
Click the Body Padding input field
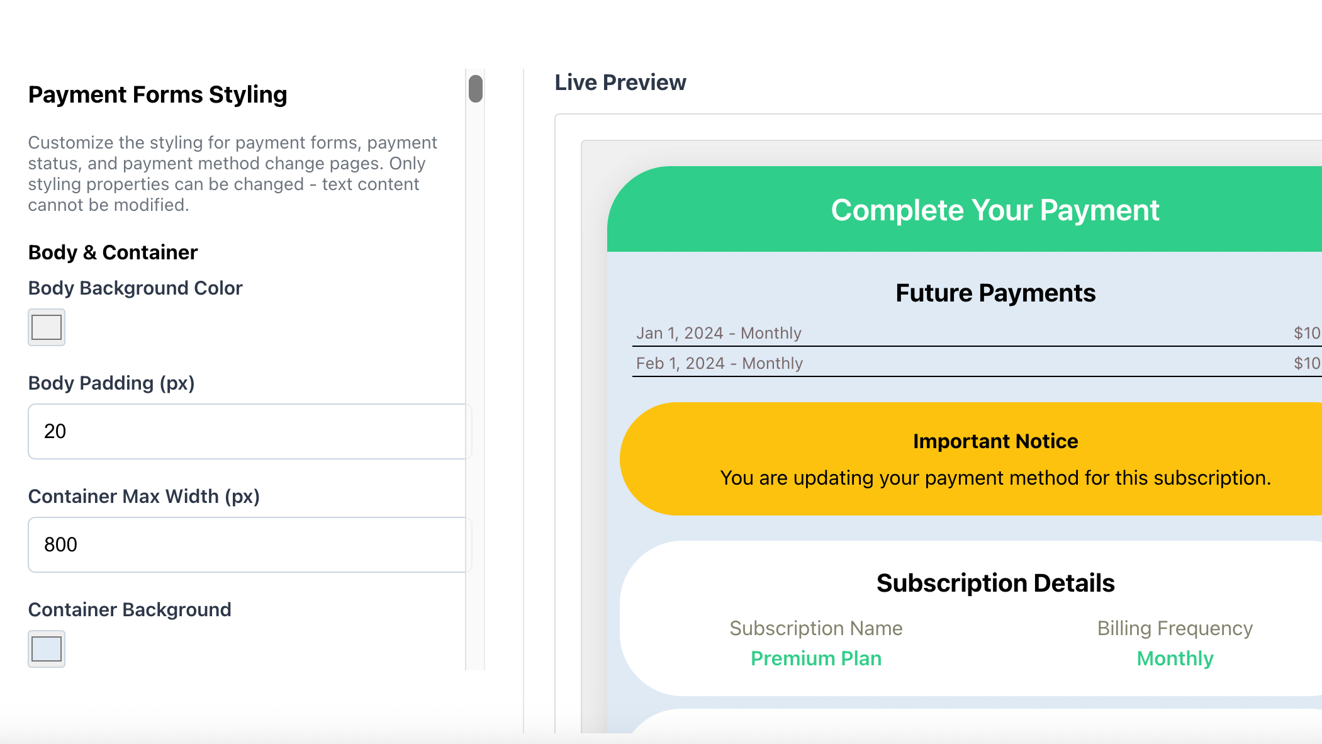249,431
